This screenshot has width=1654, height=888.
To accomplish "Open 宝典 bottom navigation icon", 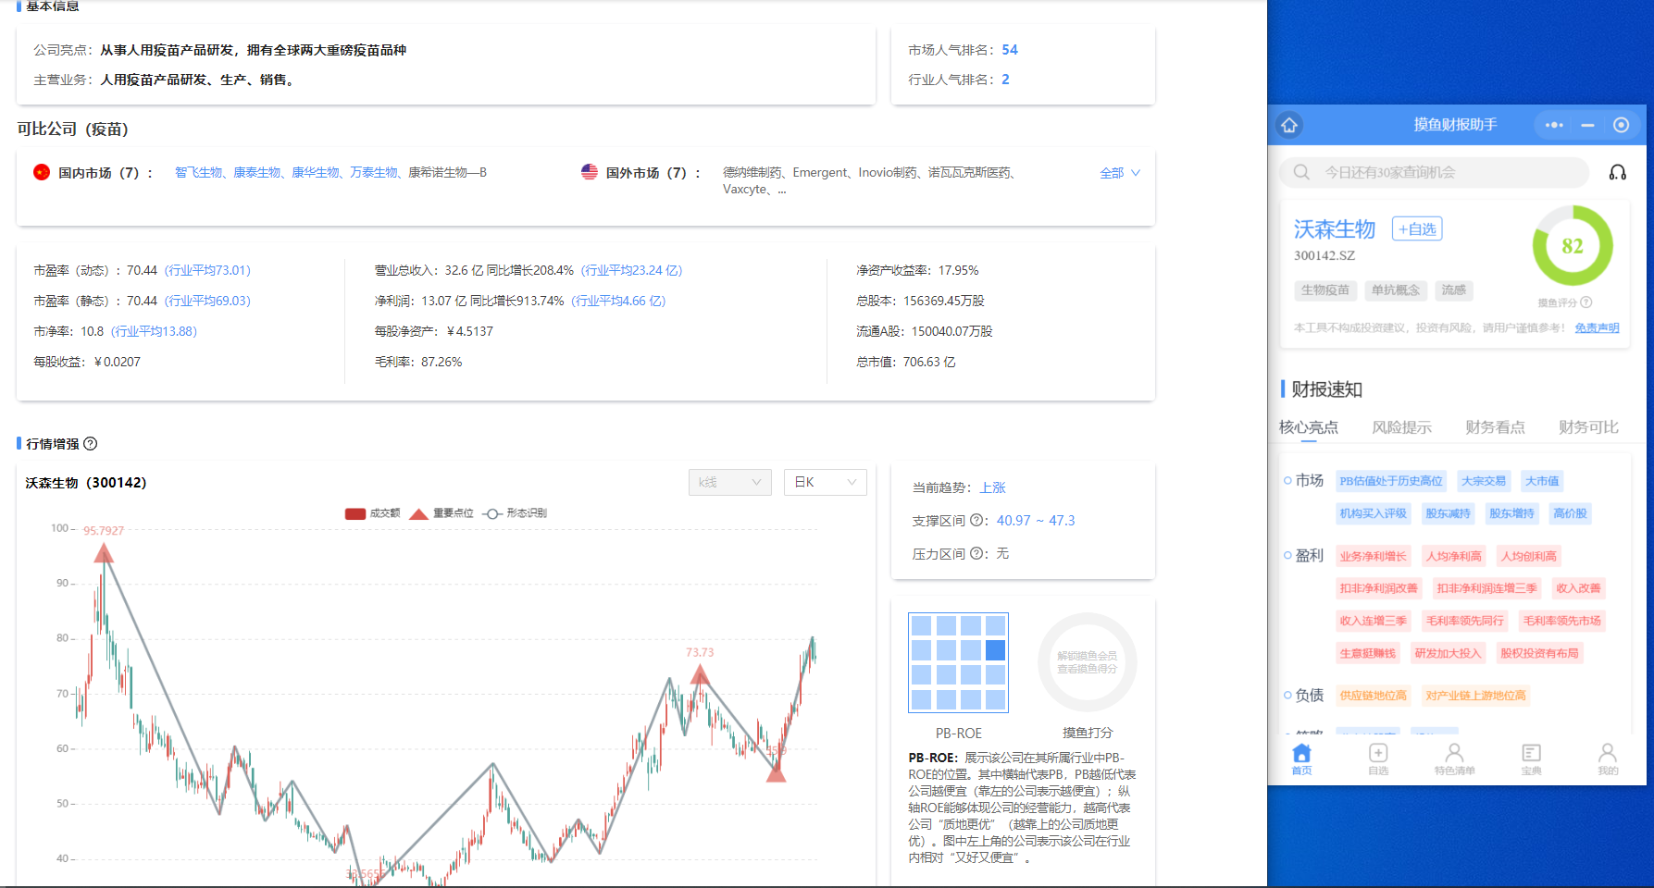I will tap(1532, 758).
